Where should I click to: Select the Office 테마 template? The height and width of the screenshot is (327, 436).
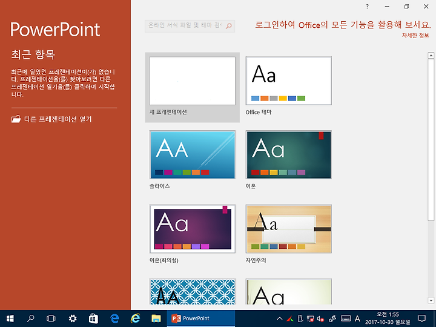tap(289, 81)
